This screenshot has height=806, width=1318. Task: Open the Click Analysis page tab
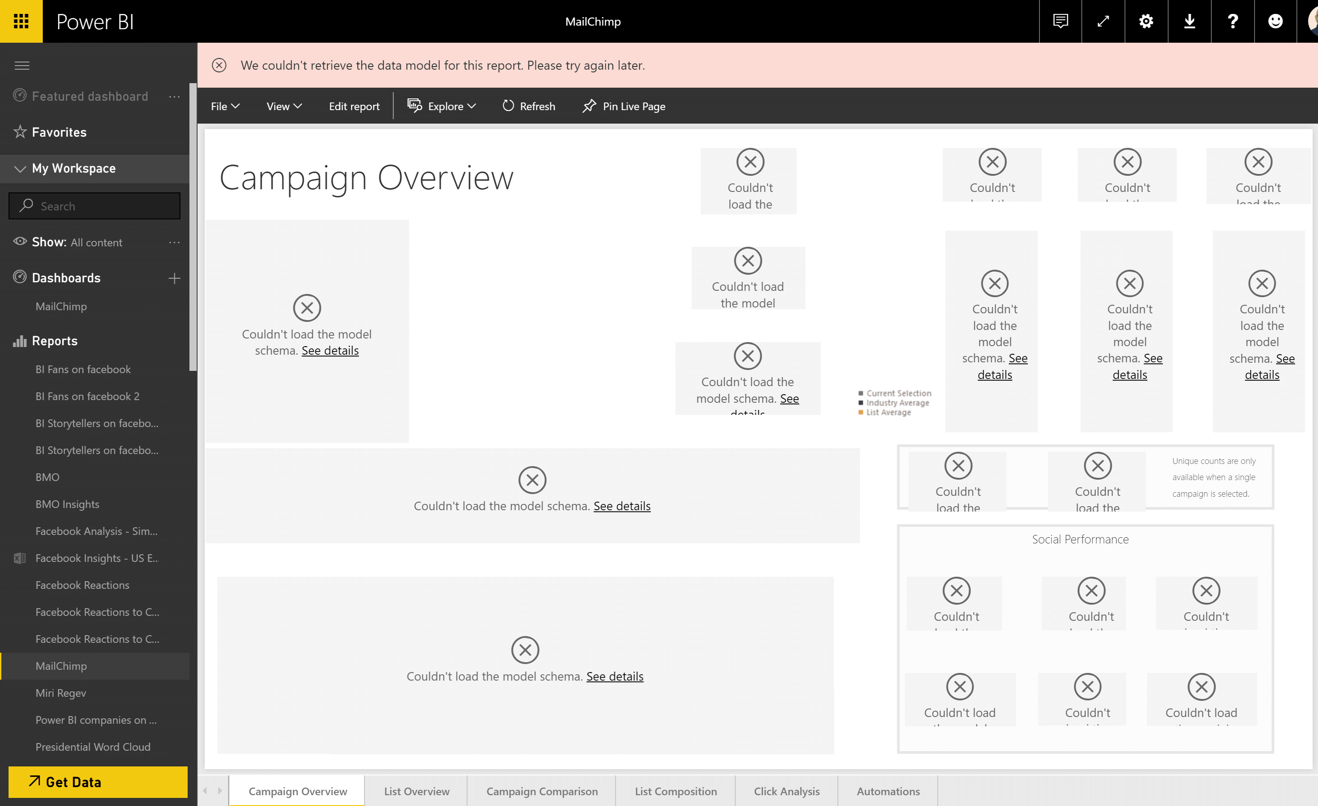point(786,791)
